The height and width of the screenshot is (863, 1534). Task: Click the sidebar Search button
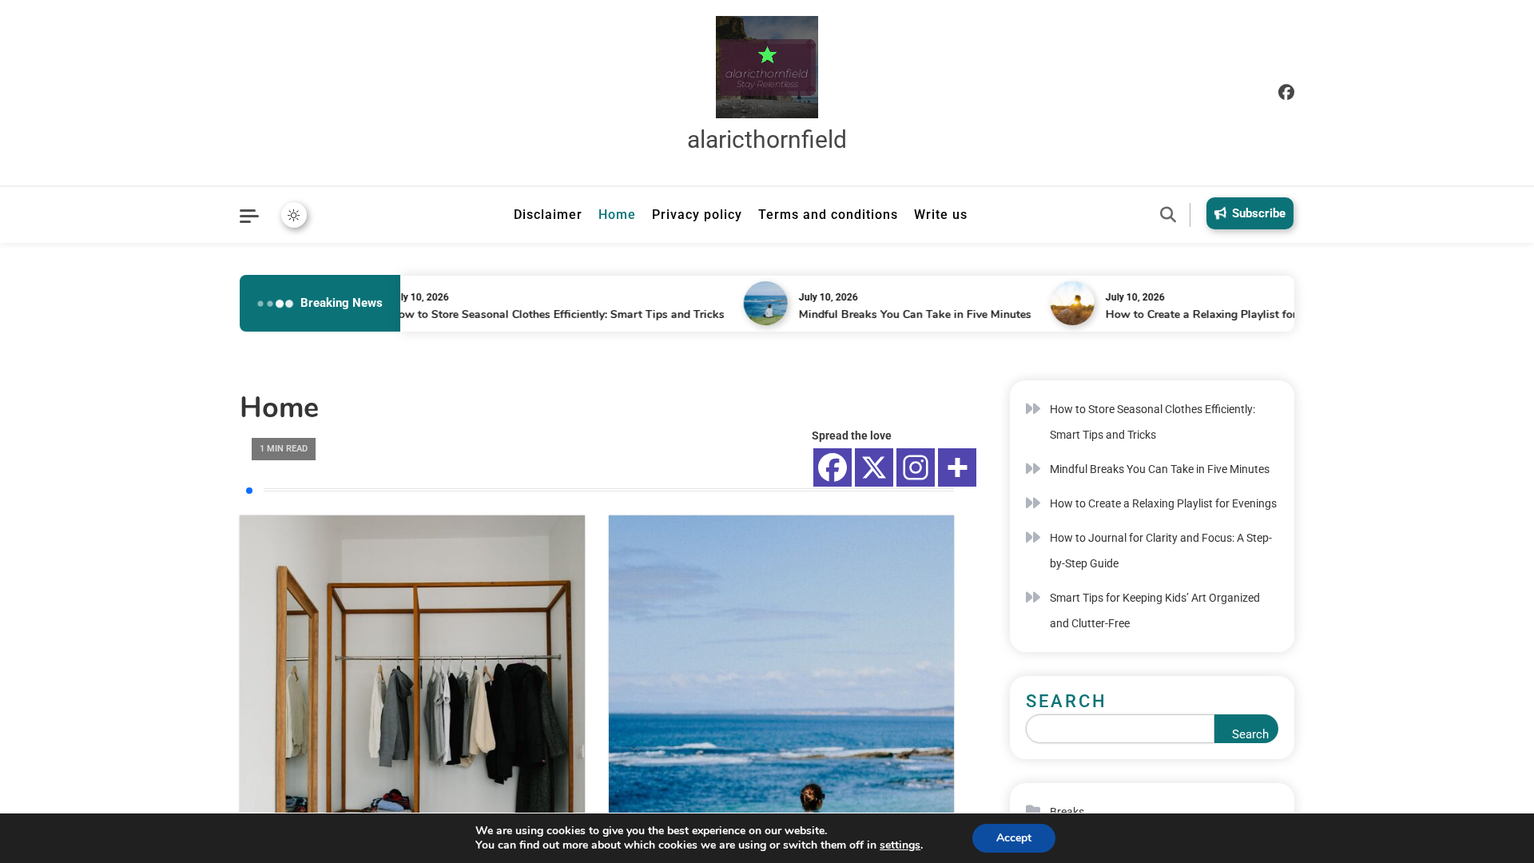1246,729
